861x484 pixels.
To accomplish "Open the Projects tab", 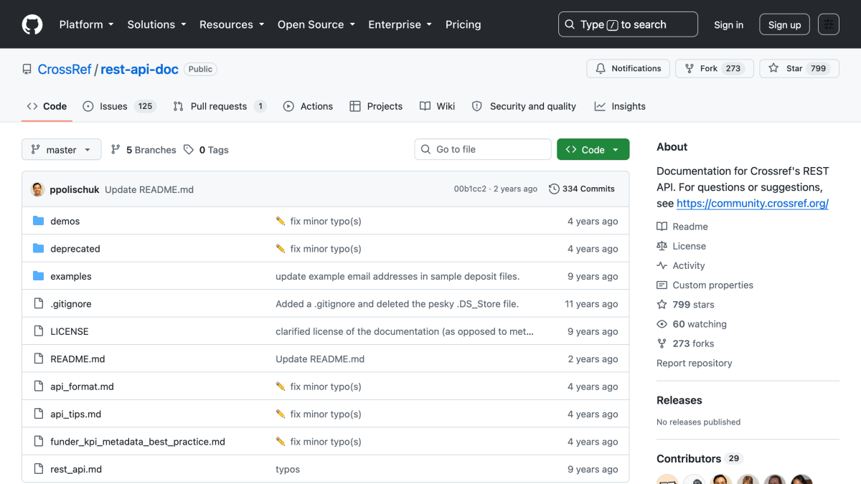I will (x=376, y=106).
